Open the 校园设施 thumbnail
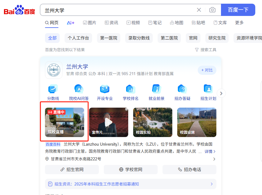This screenshot has width=262, height=195. point(197,122)
